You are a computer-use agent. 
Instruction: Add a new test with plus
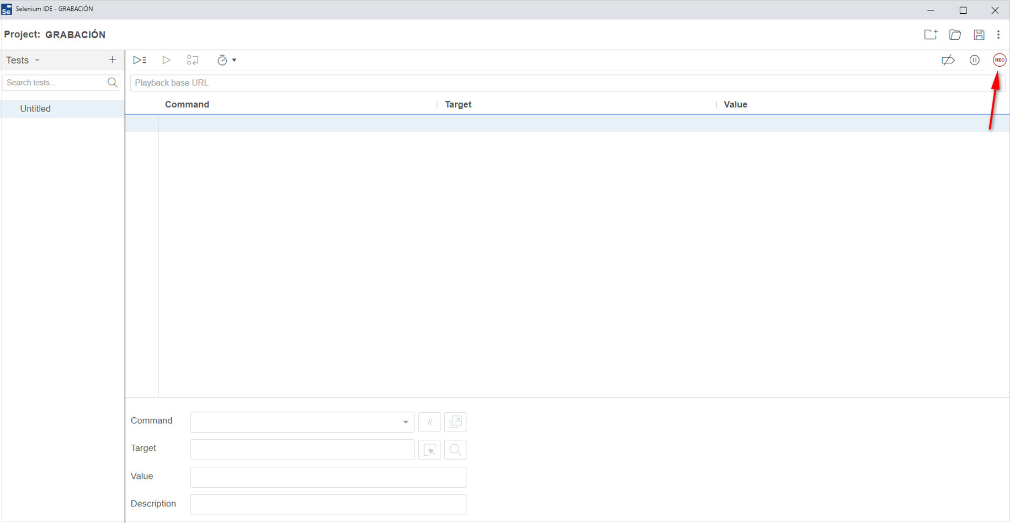(113, 60)
